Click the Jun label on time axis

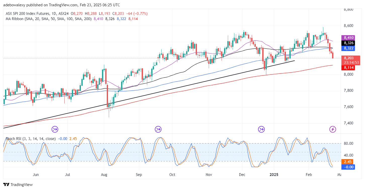pos(36,174)
